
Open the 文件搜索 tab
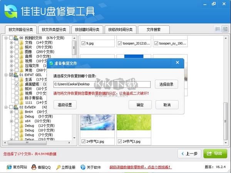coord(154,30)
